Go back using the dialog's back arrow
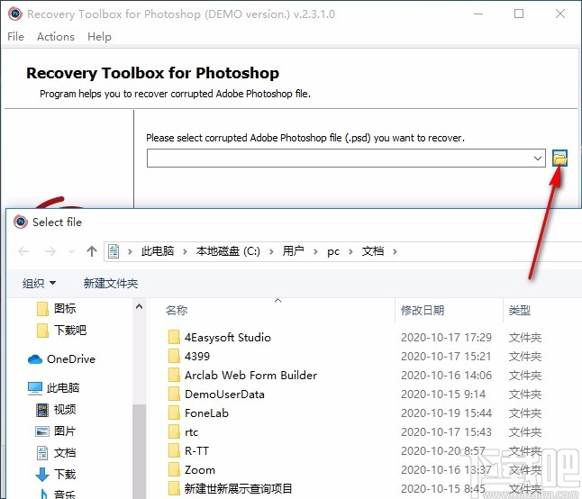 pos(23,251)
